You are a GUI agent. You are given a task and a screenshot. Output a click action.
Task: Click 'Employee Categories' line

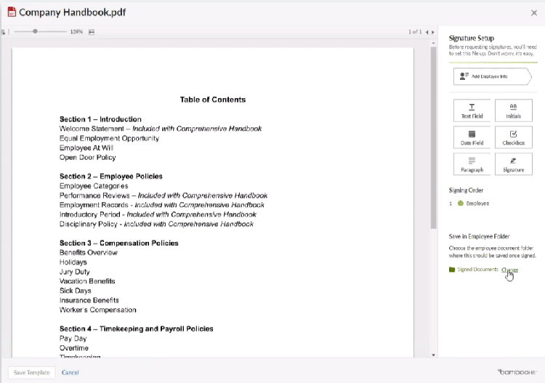click(x=94, y=186)
